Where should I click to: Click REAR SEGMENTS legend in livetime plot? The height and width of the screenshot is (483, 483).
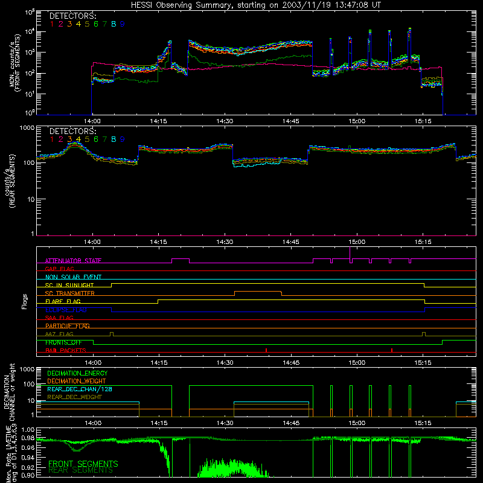click(81, 470)
